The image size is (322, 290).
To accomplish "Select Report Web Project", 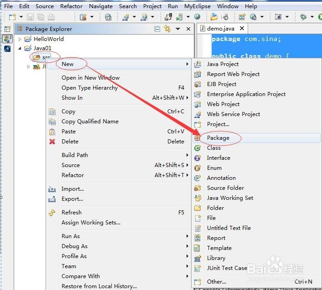I will point(257,74).
